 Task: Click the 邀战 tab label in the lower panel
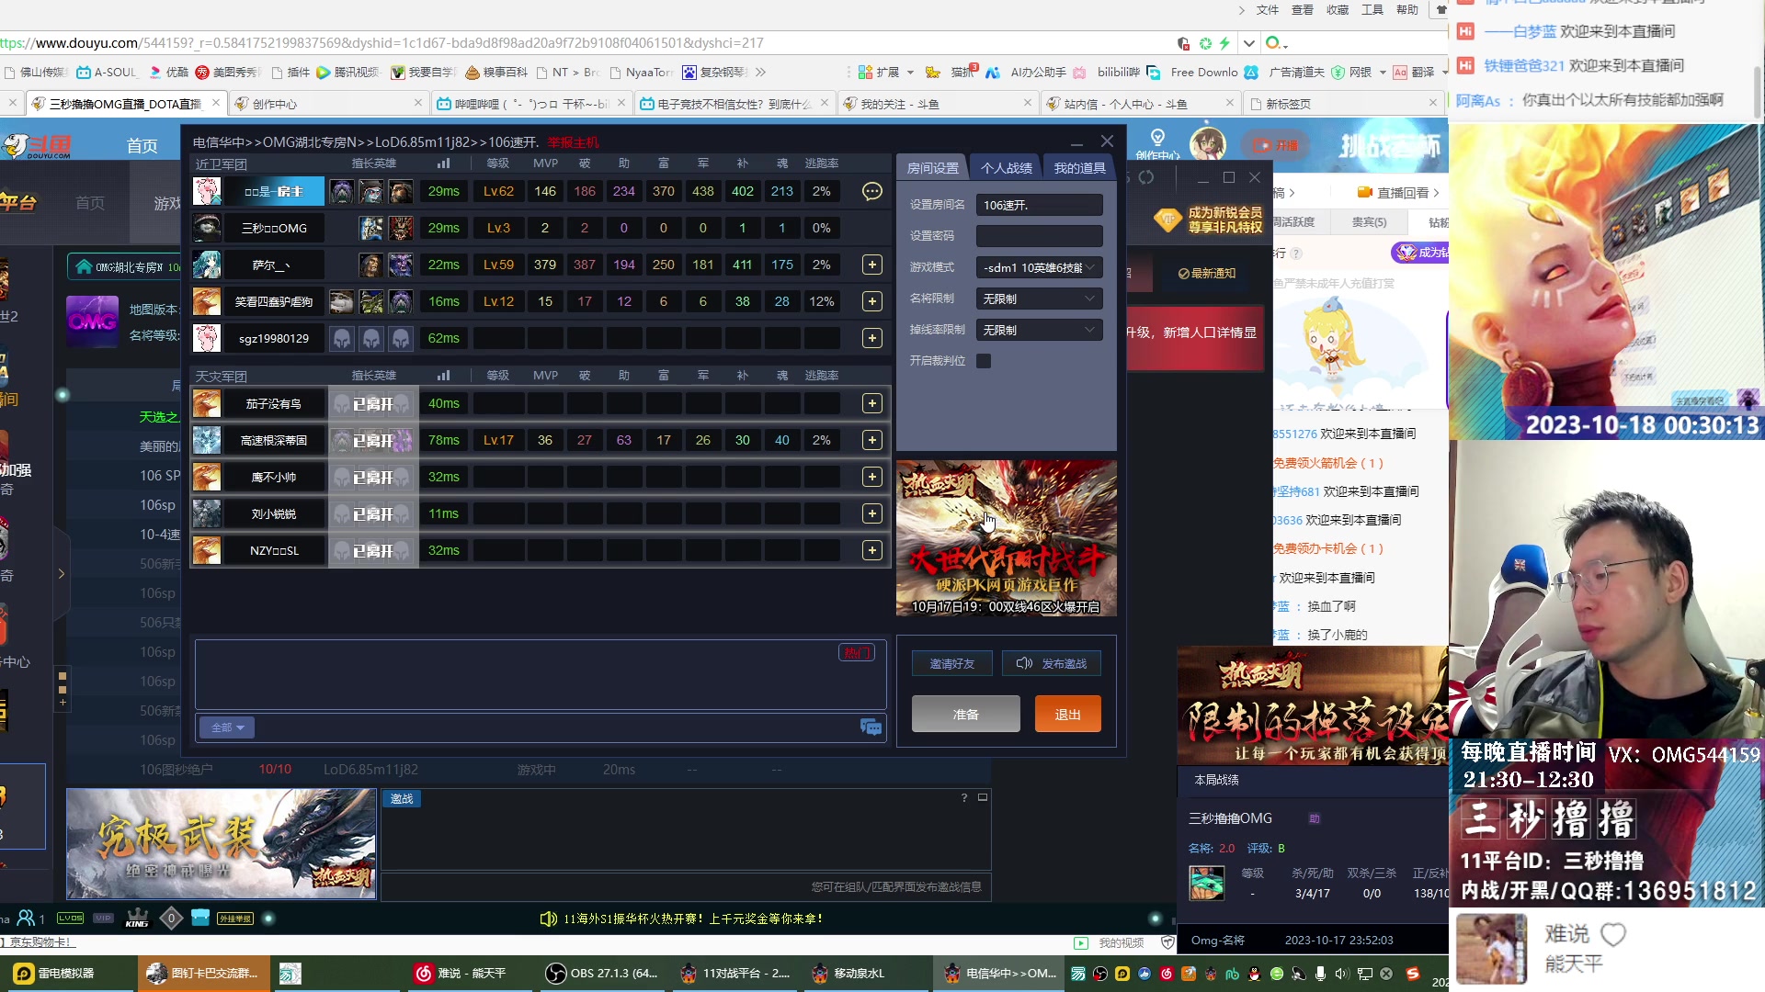pos(402,799)
